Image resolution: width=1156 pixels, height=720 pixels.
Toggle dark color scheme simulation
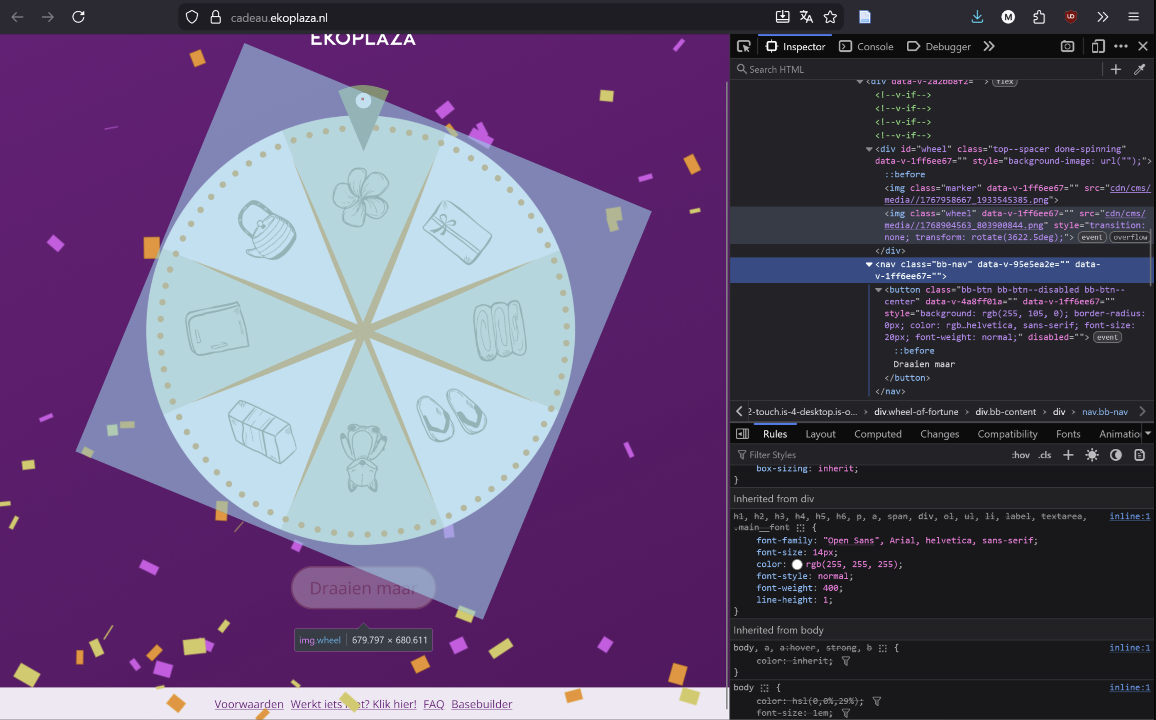(1116, 455)
